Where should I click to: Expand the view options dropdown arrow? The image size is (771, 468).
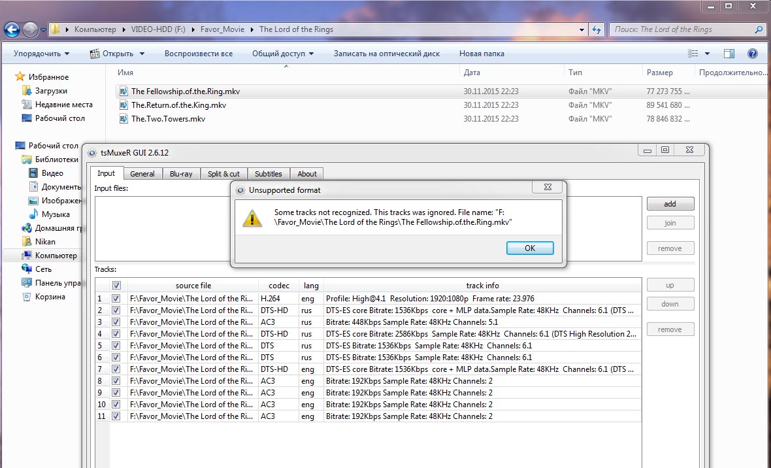pos(707,54)
